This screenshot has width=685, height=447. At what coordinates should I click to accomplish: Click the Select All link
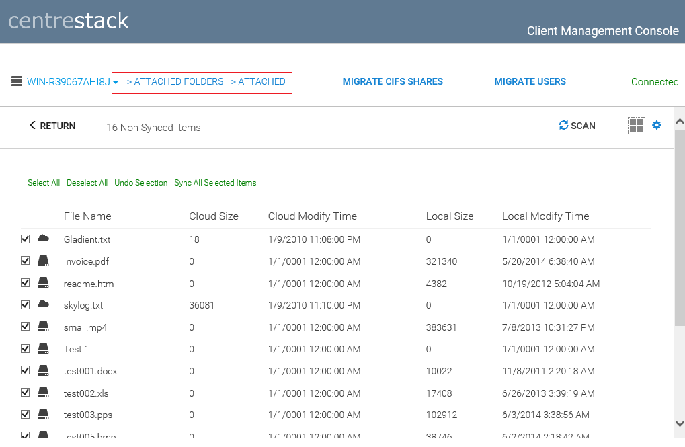(x=44, y=183)
